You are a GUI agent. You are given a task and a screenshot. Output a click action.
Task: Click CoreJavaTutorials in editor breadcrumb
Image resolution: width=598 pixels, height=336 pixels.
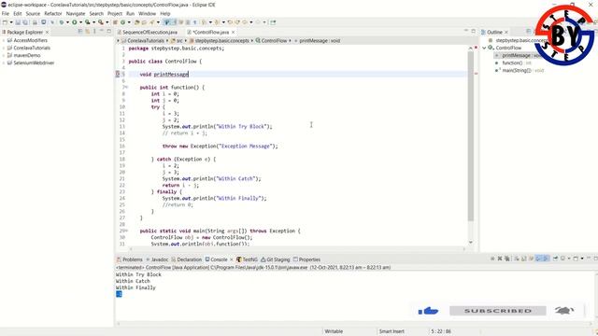click(x=146, y=41)
